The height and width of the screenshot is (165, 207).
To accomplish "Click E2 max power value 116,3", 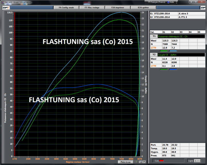I will coord(175,41).
